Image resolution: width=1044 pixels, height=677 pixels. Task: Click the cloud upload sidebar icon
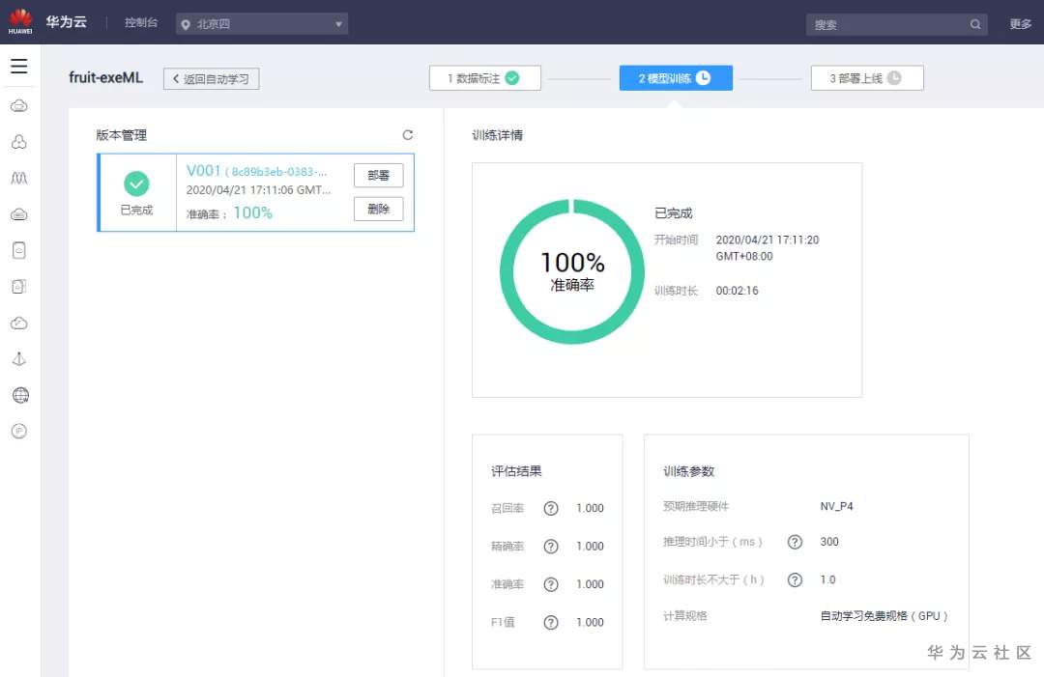tap(19, 324)
